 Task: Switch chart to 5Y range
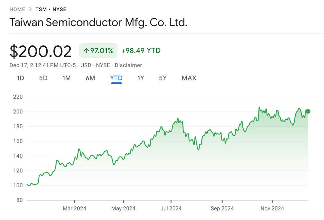click(x=163, y=78)
